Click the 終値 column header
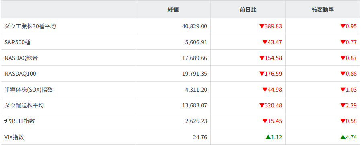This screenshot has width=362, height=146. pyautogui.click(x=173, y=10)
